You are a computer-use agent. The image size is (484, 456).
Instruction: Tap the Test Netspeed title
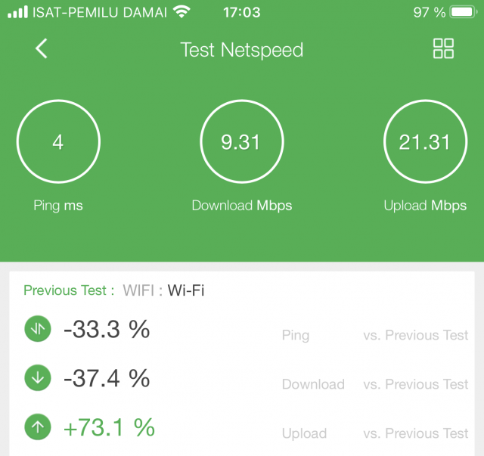point(242,50)
